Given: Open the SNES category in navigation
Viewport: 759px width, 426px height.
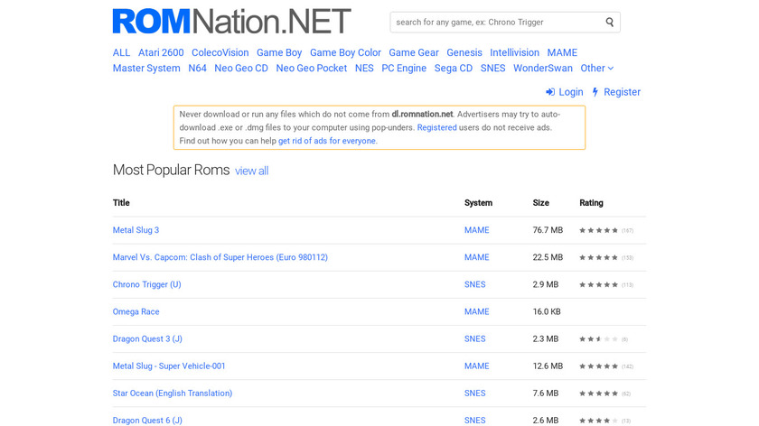Looking at the screenshot, I should pos(492,69).
